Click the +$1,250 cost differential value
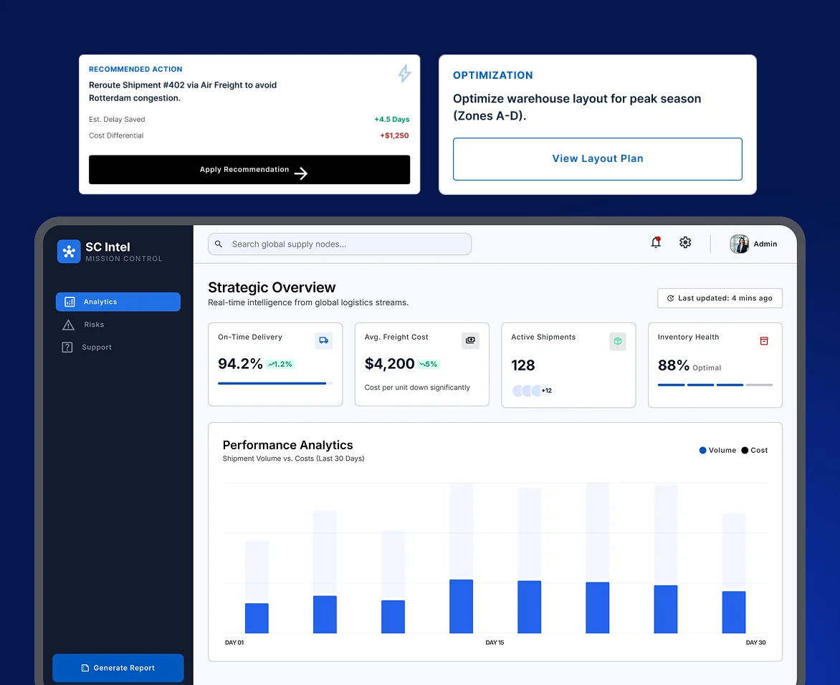840x685 pixels. 394,135
